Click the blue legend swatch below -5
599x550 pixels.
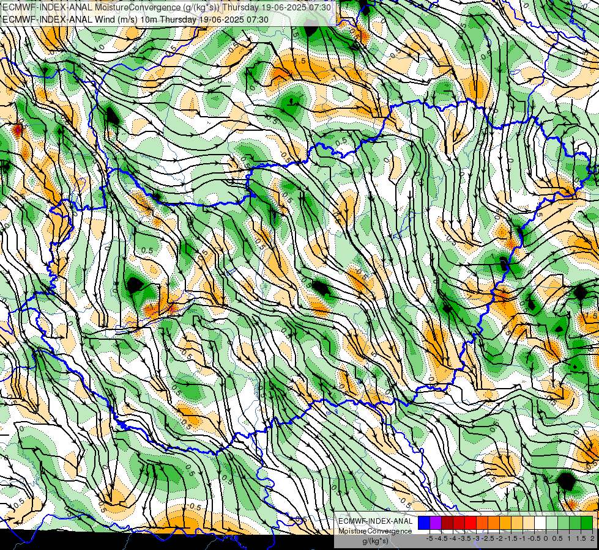point(424,523)
